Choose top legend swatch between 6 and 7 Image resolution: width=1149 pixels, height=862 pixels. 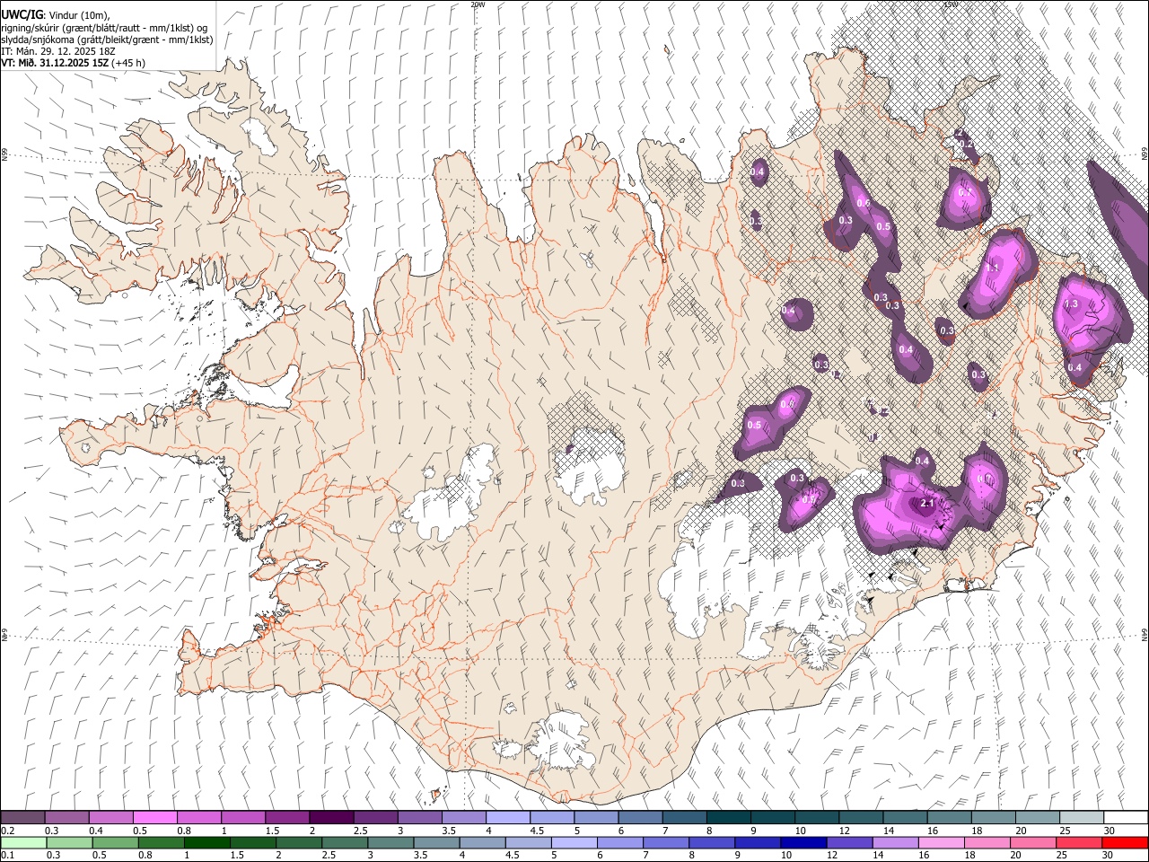point(639,817)
